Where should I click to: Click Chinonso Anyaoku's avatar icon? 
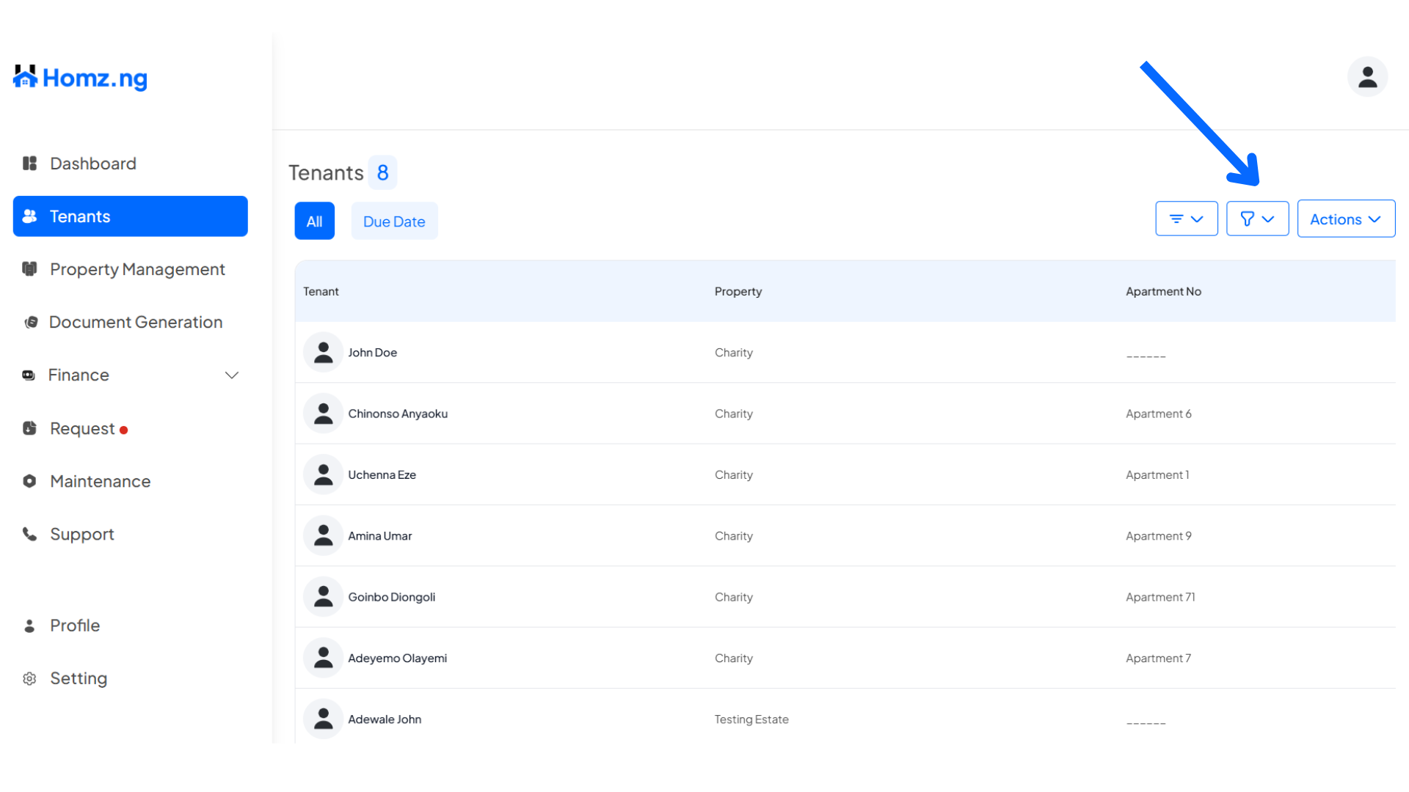[x=323, y=414]
